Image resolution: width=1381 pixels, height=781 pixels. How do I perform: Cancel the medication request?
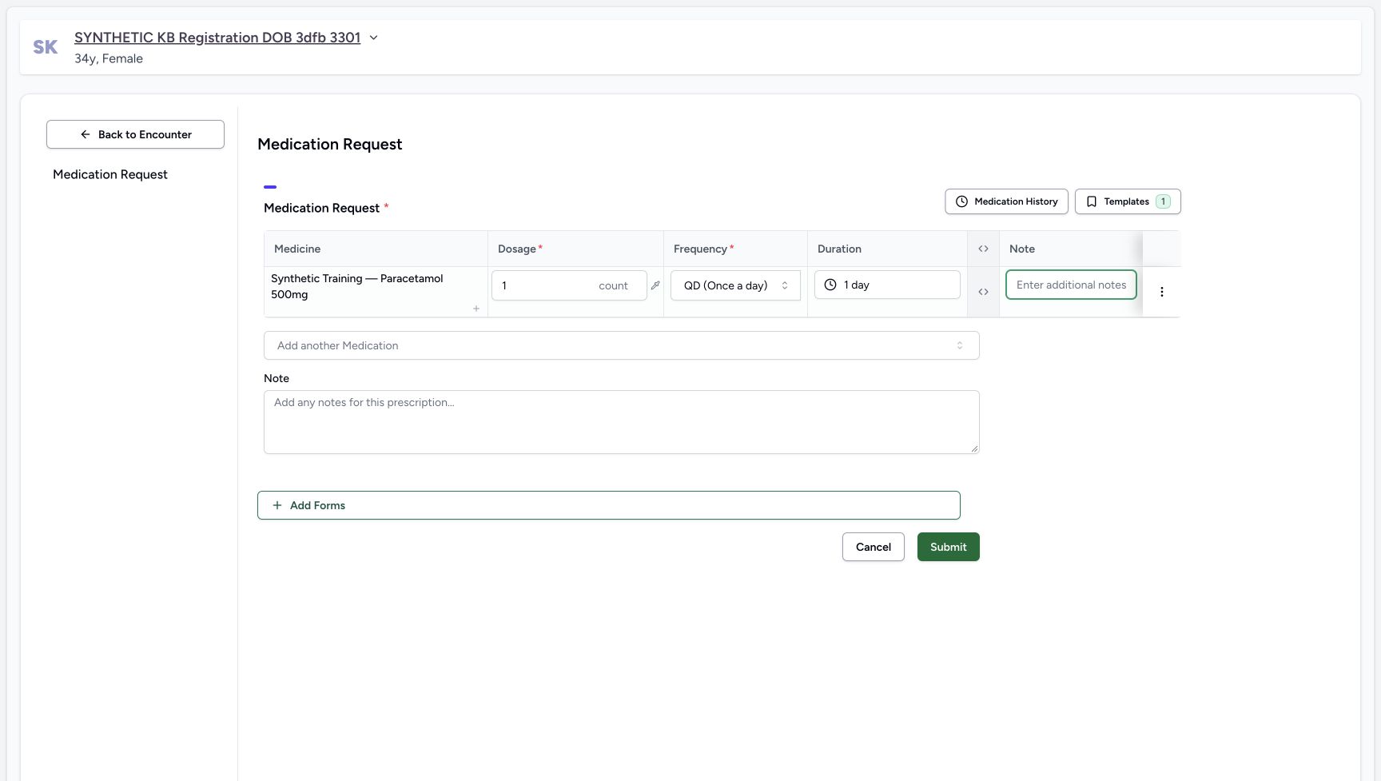(874, 547)
